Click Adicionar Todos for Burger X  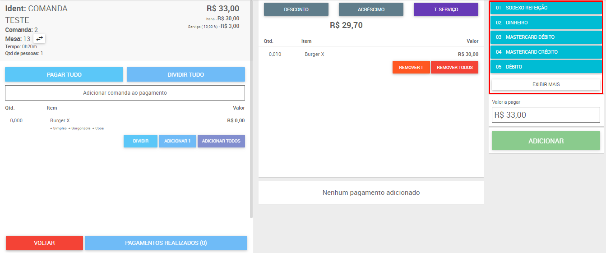pyautogui.click(x=221, y=141)
